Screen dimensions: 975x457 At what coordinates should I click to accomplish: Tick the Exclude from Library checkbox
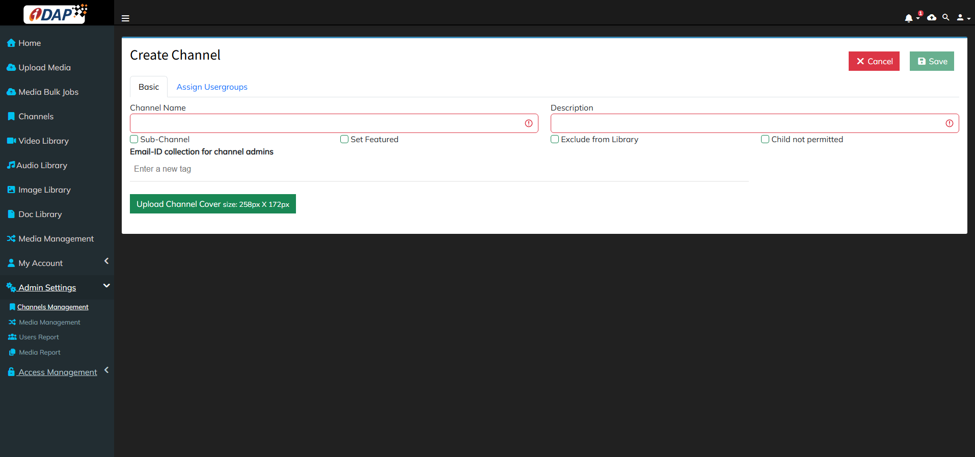555,140
